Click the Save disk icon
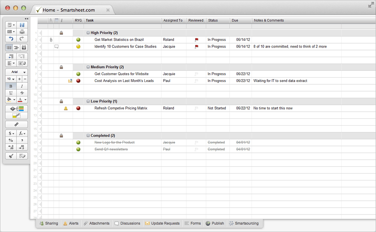The width and height of the screenshot is (376, 232). pyautogui.click(x=22, y=25)
